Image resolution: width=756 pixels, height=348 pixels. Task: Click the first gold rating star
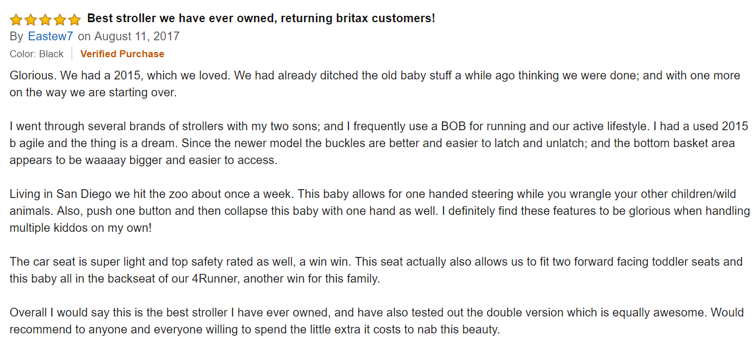(x=16, y=20)
